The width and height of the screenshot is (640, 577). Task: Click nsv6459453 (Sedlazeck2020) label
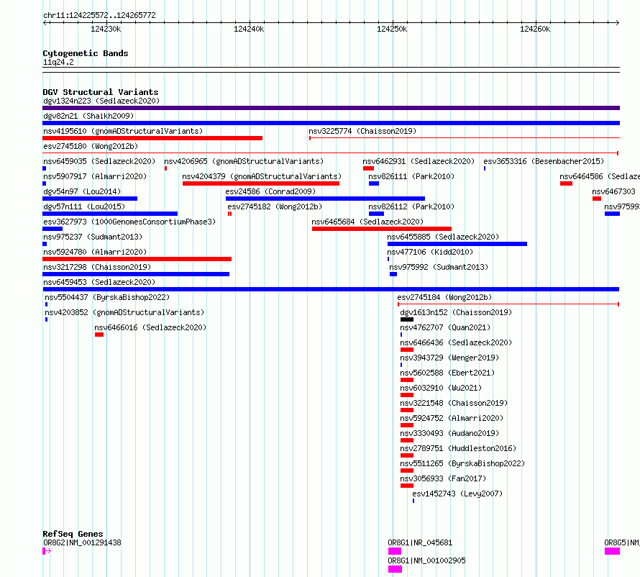(x=99, y=282)
